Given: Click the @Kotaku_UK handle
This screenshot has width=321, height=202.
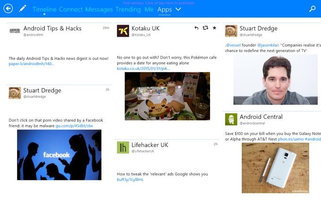Looking at the screenshot, I should click(x=141, y=35).
